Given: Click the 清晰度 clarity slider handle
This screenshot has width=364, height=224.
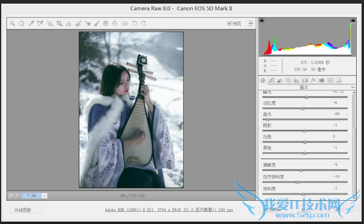Looking at the screenshot, I should [x=301, y=170].
